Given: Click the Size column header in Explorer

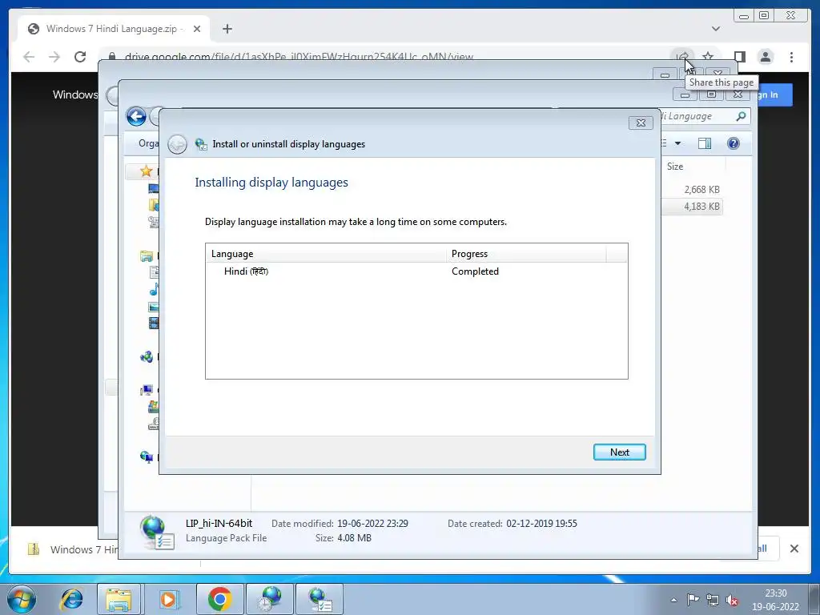Looking at the screenshot, I should point(675,167).
